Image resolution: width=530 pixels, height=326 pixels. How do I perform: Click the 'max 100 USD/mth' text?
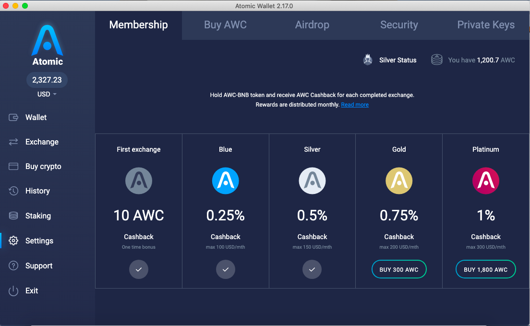pos(226,247)
